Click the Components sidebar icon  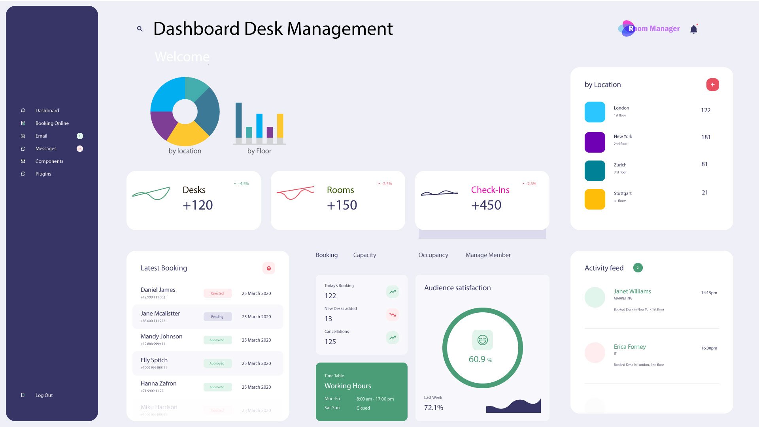click(x=23, y=161)
